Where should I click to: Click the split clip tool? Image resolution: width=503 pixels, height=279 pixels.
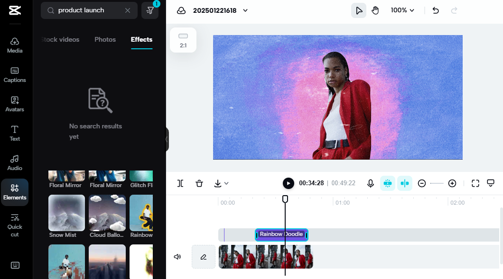click(x=180, y=183)
